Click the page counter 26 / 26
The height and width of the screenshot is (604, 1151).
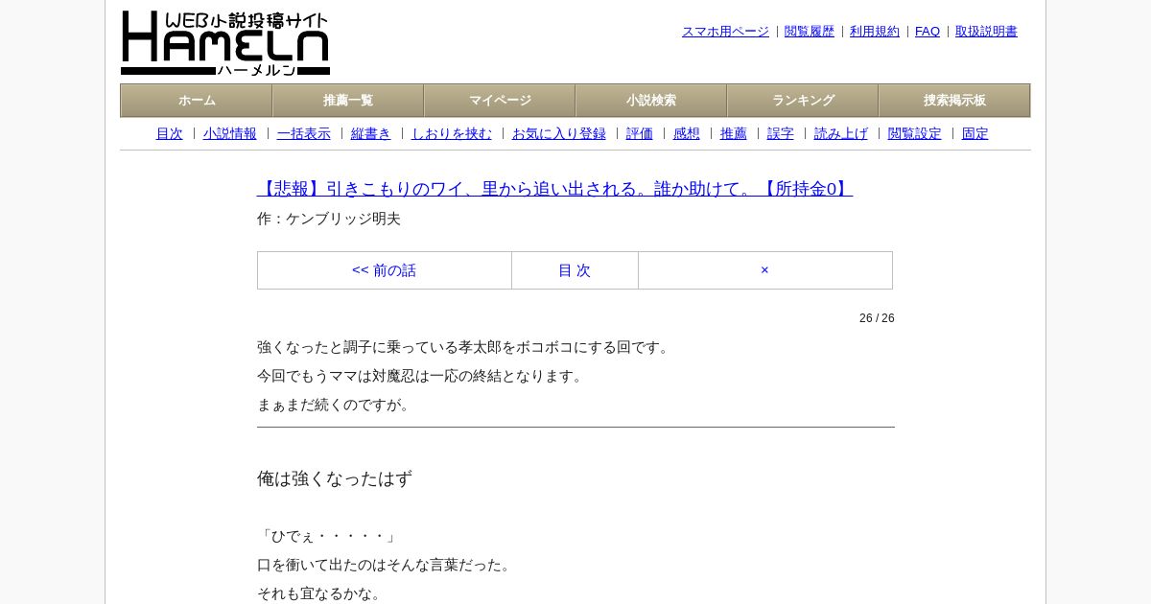[x=877, y=318]
